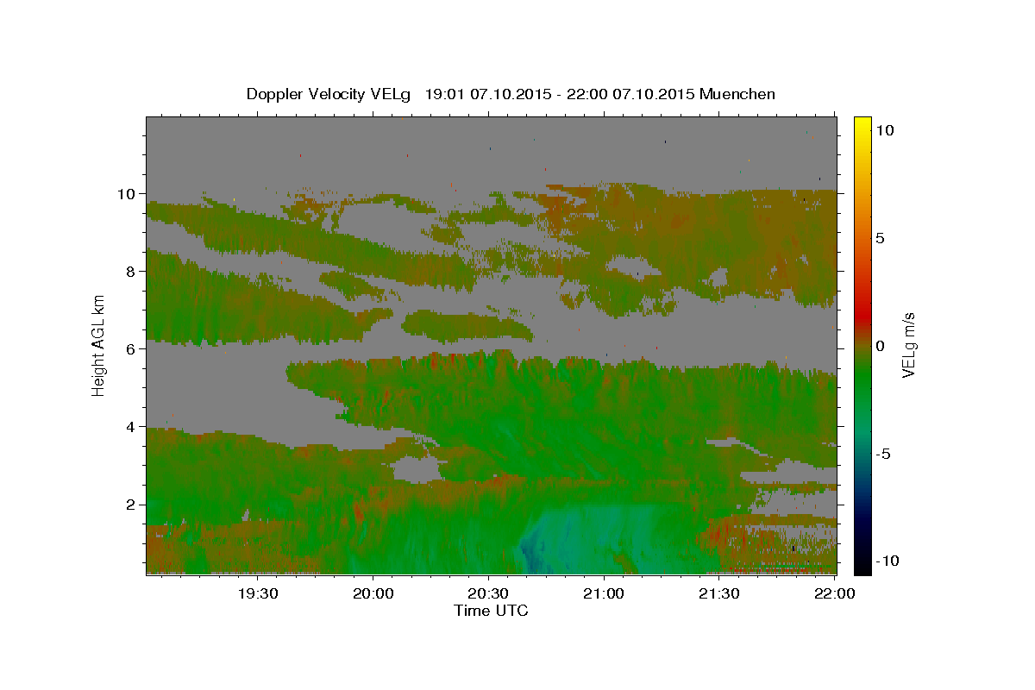
Task: Click the 19:30 time tick label
Action: (x=258, y=593)
